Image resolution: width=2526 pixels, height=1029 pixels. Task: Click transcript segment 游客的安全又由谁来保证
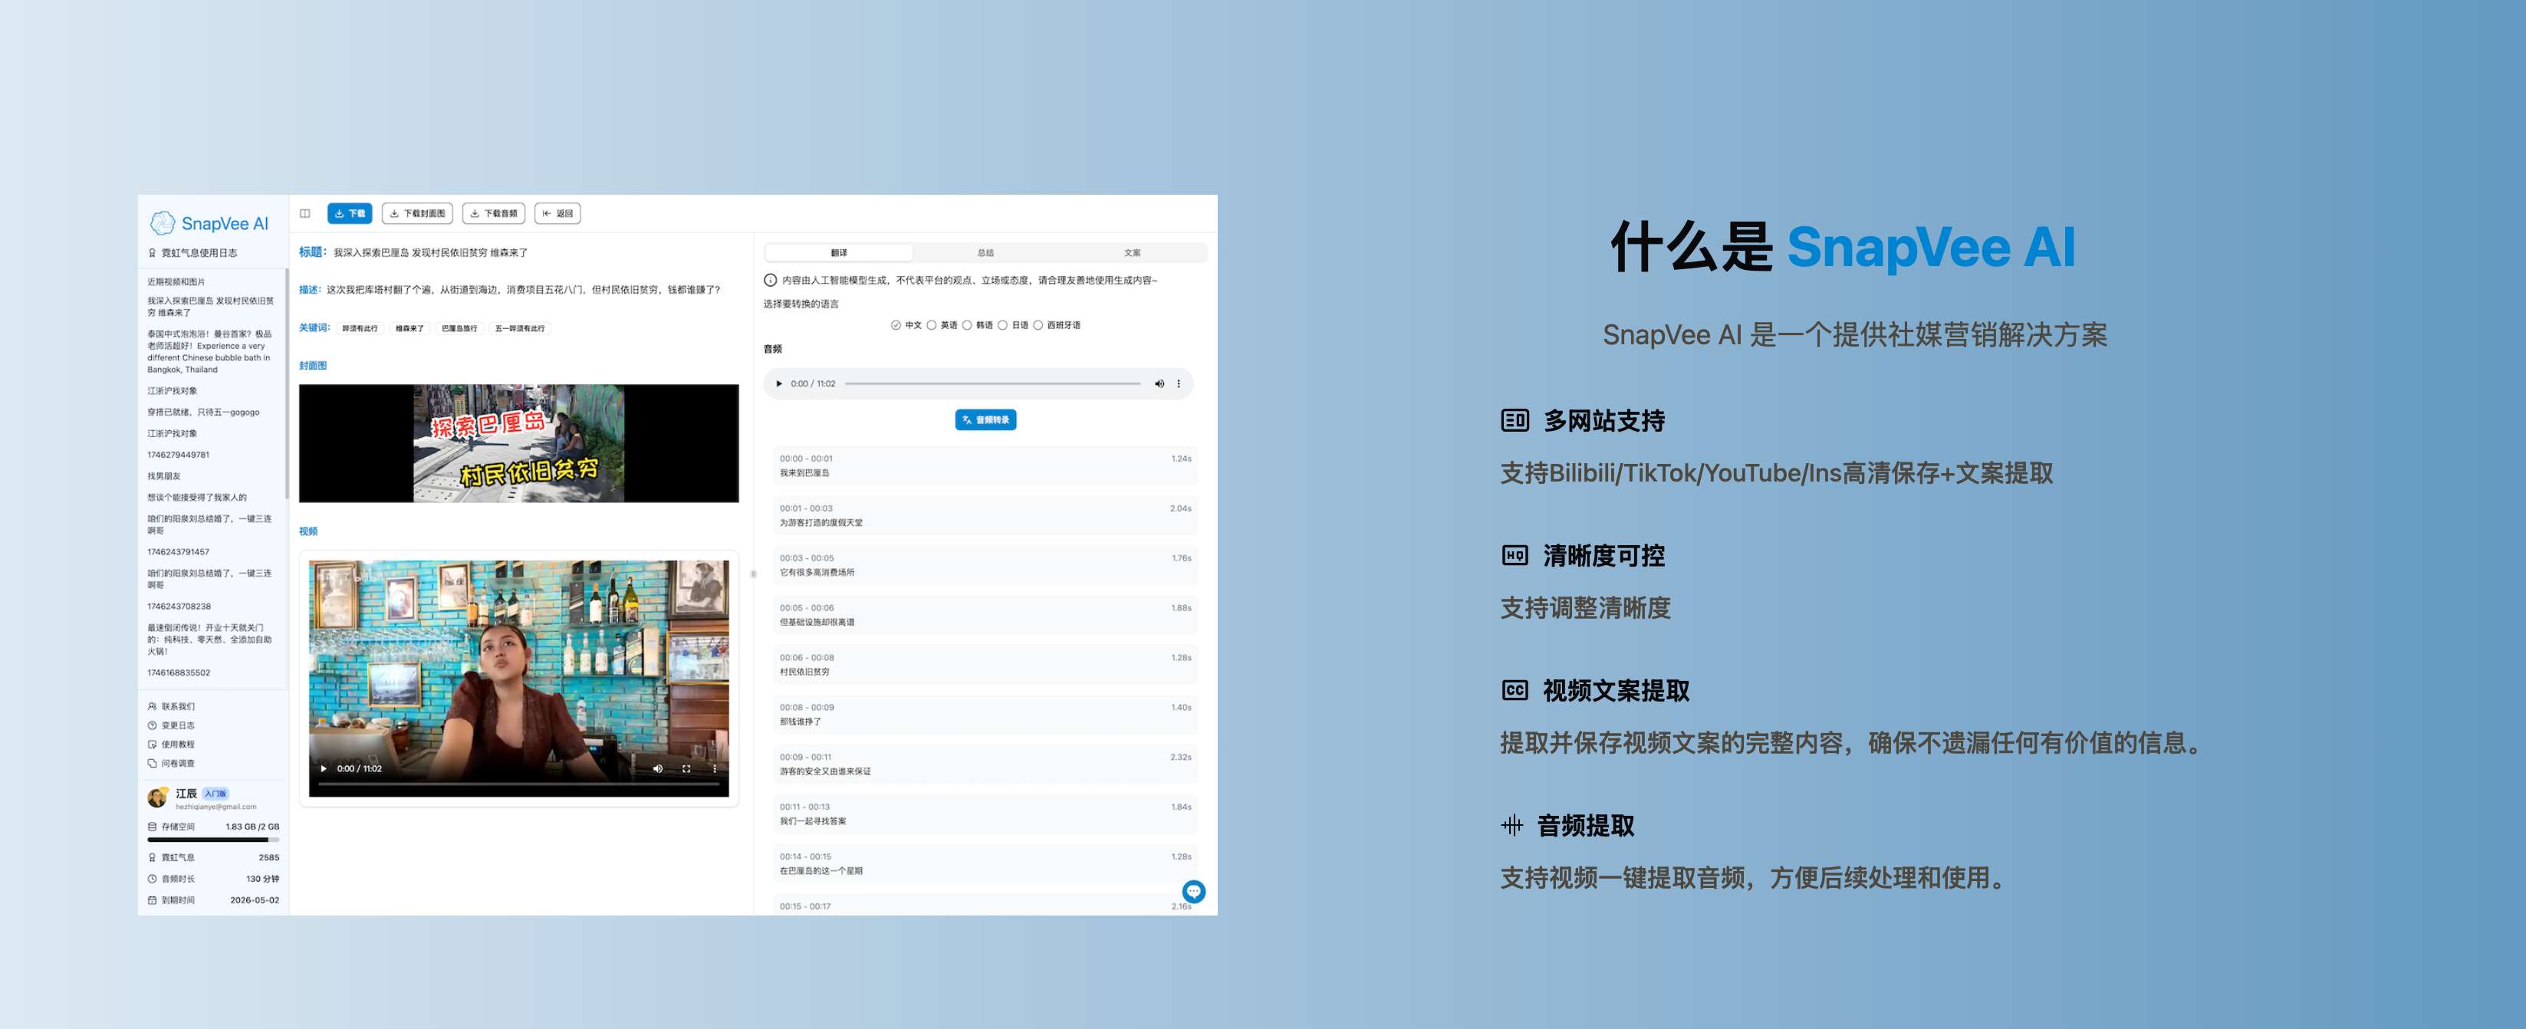985,764
